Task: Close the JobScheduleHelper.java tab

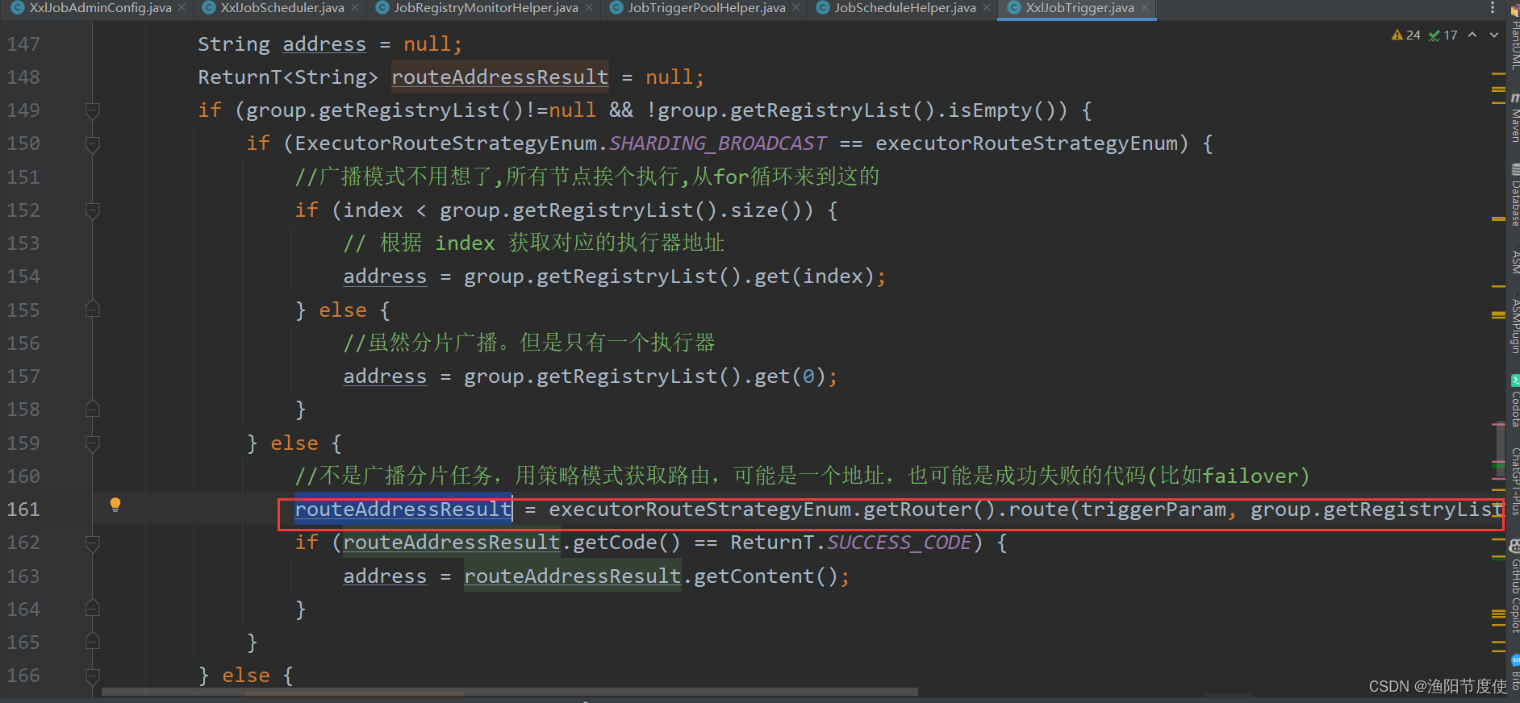Action: (986, 7)
